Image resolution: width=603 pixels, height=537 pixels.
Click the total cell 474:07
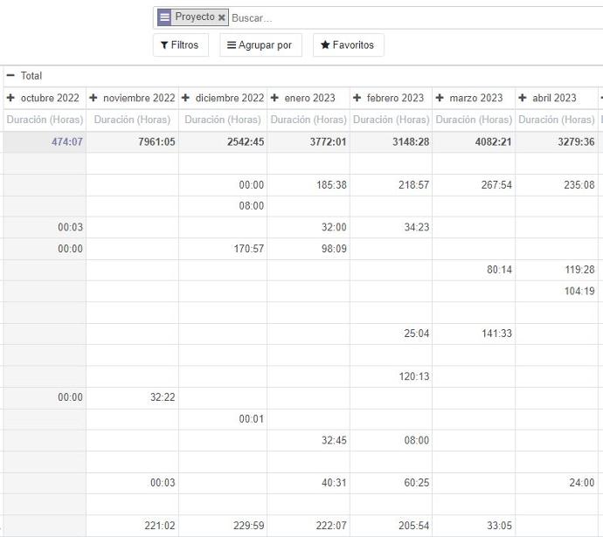tap(45, 142)
